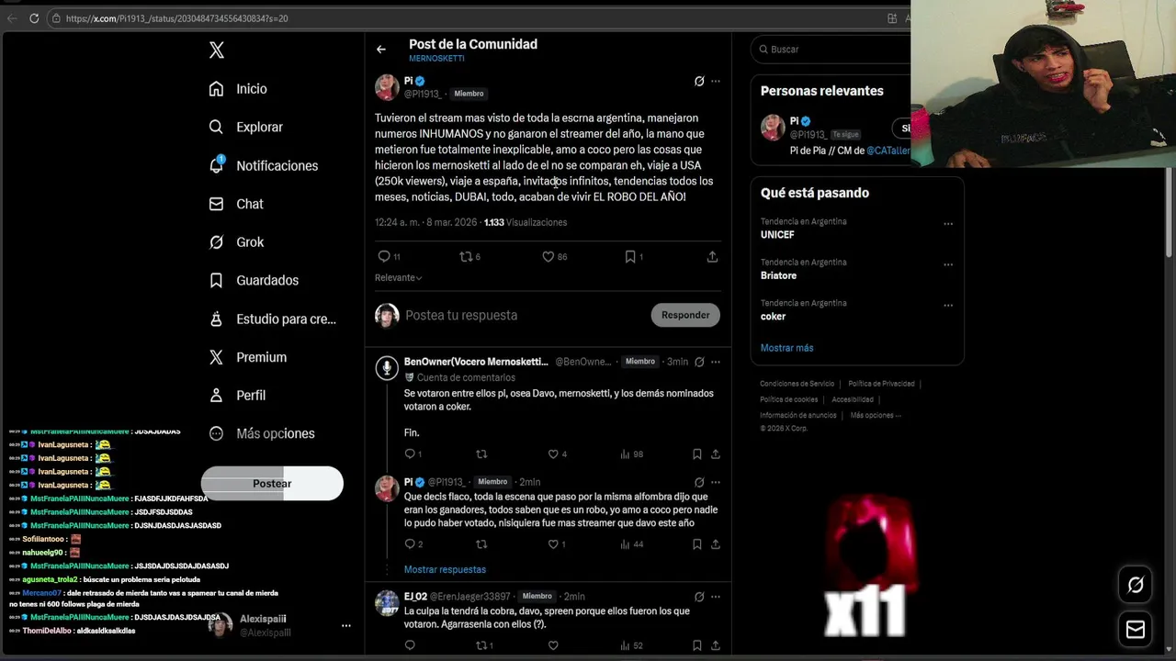This screenshot has width=1176, height=661.
Task: Open the more options dots on Pi's main post
Action: [x=716, y=82]
